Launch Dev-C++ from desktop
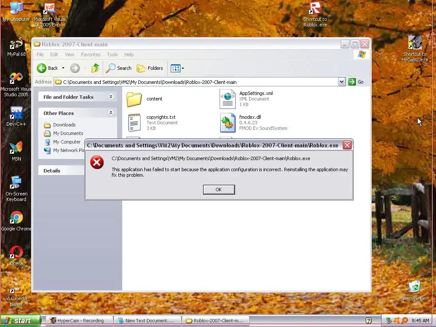Viewport: 436px width, 327px height. (x=16, y=116)
